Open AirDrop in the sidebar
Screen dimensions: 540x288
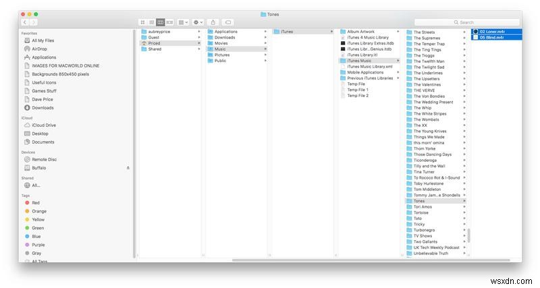(x=40, y=49)
